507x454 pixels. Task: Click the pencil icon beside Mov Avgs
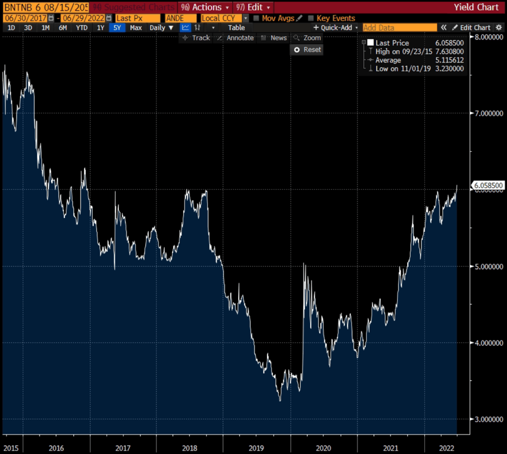(300, 18)
